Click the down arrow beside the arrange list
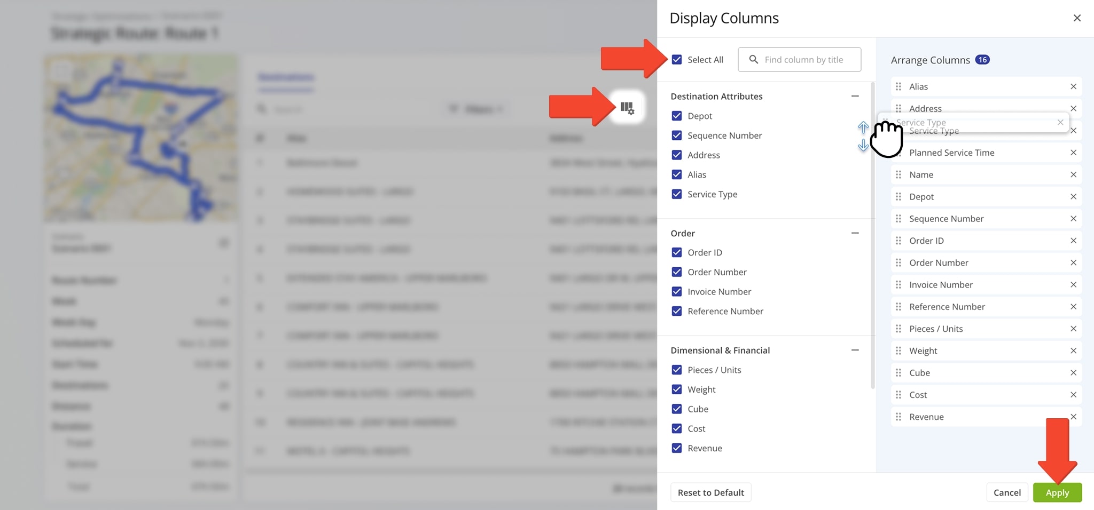The height and width of the screenshot is (510, 1094). [863, 145]
